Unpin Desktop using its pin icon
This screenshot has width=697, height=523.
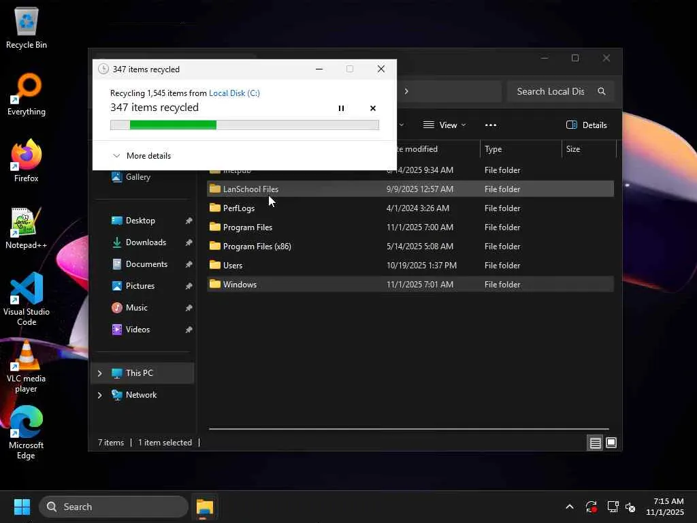(x=189, y=221)
